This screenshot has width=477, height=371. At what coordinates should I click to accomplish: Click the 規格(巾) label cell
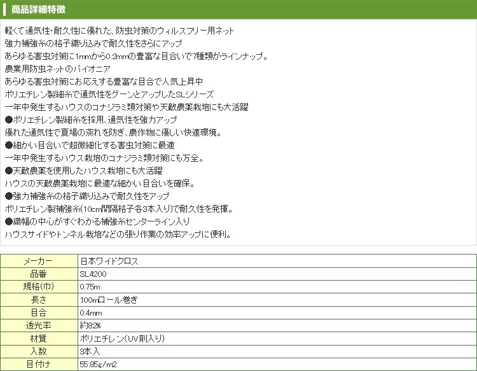38,287
